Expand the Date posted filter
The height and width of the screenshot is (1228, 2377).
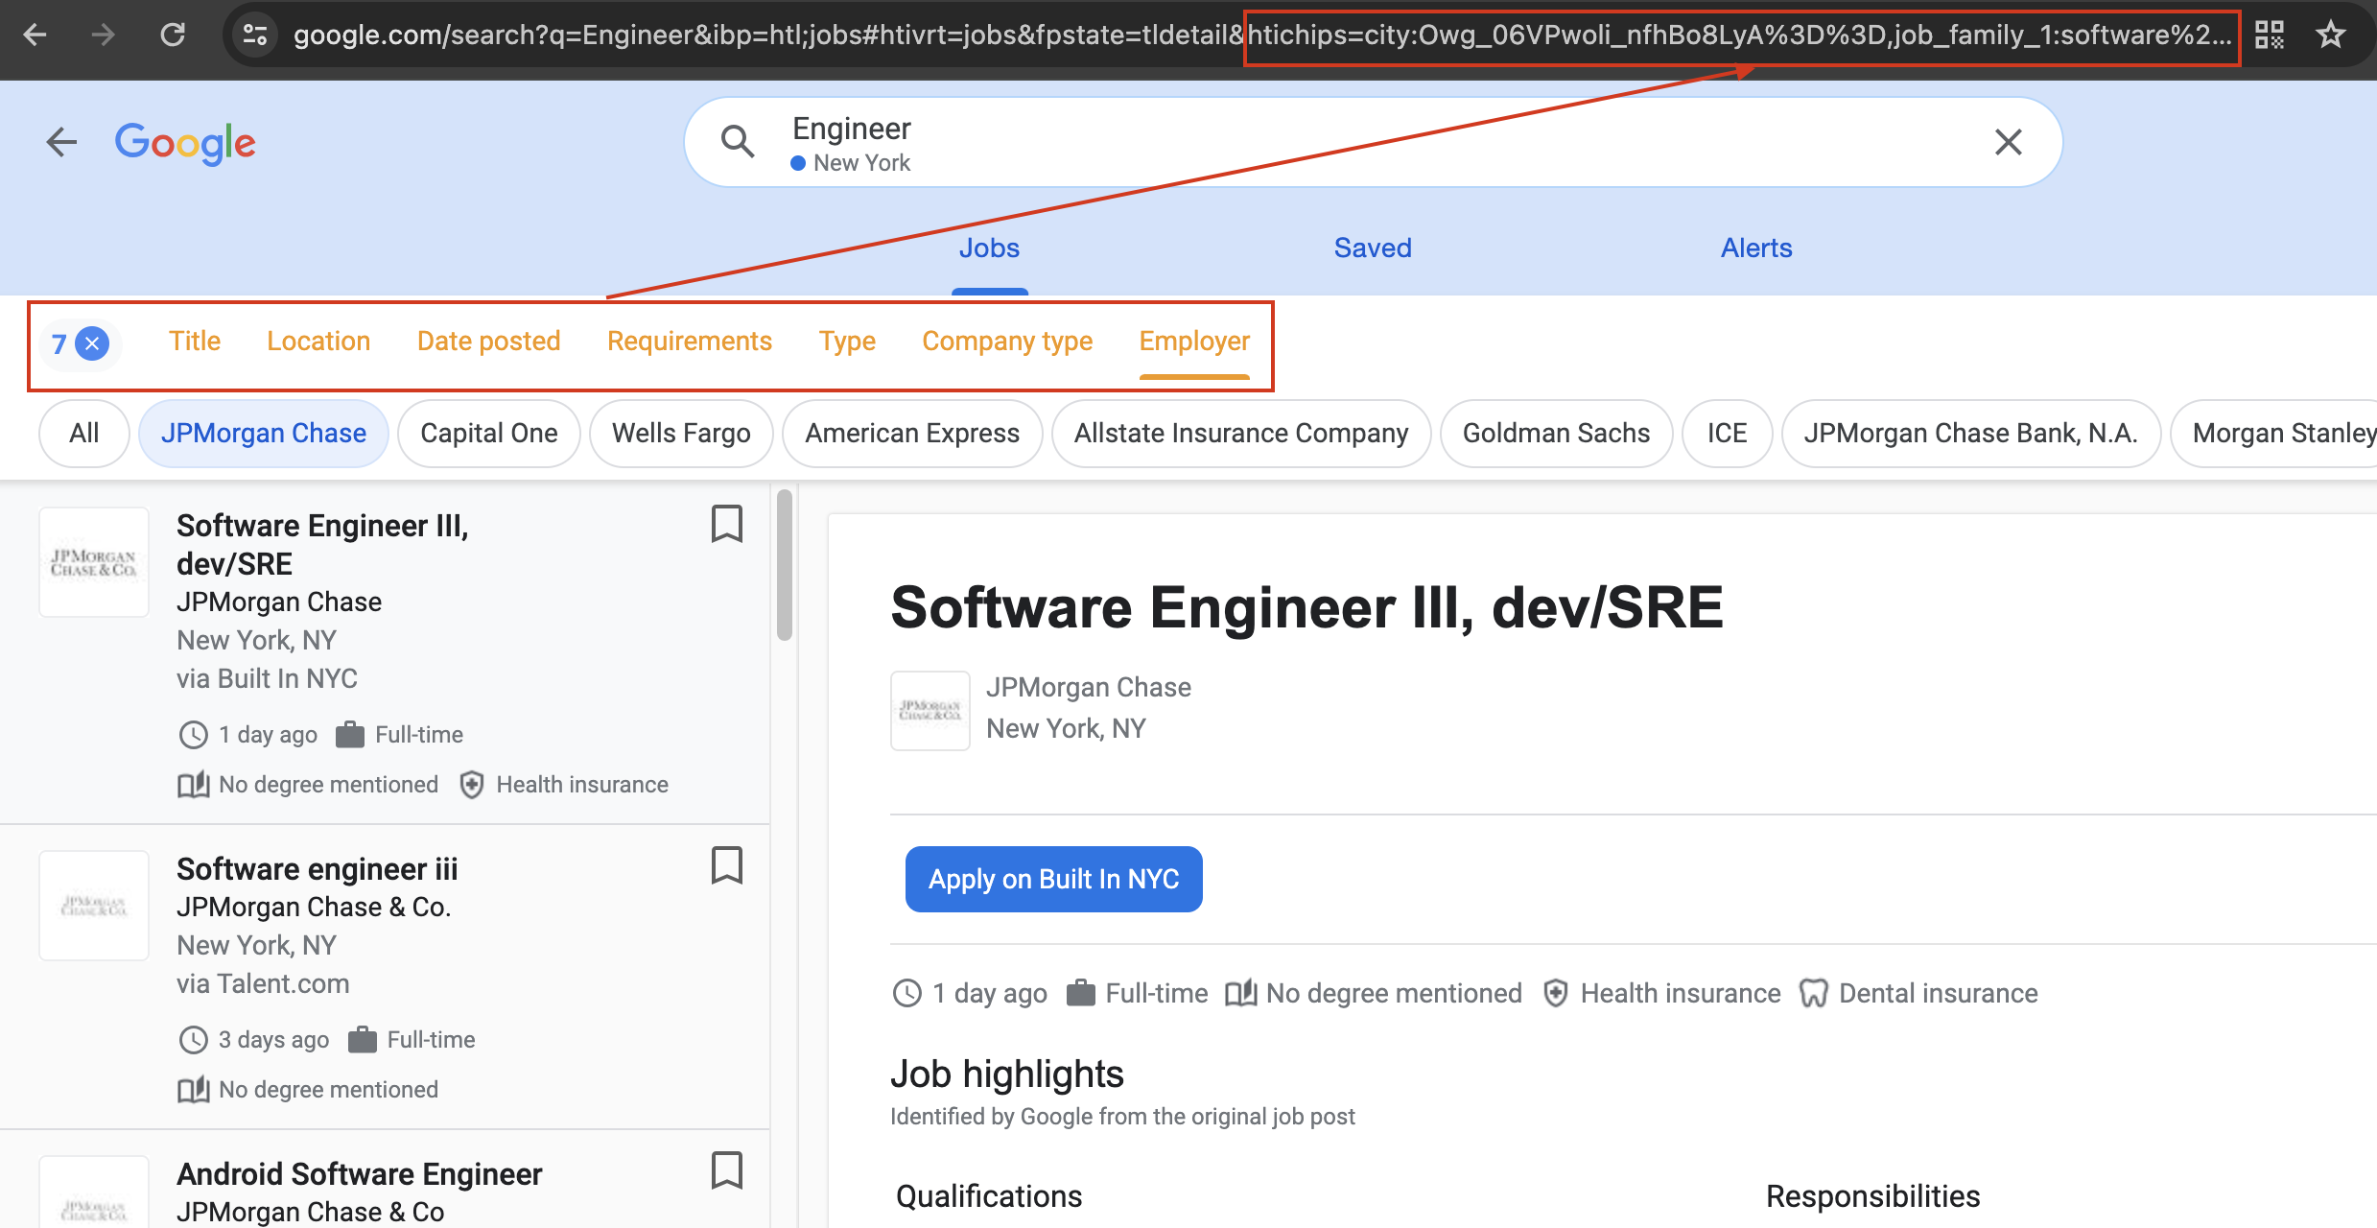[488, 342]
